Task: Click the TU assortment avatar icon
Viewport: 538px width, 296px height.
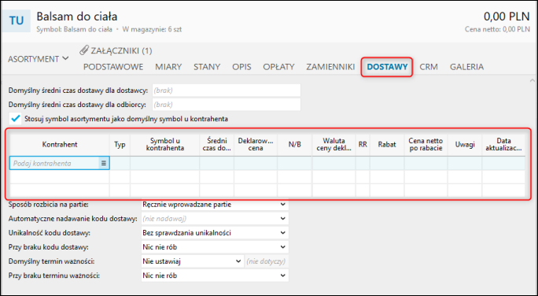Action: point(16,20)
